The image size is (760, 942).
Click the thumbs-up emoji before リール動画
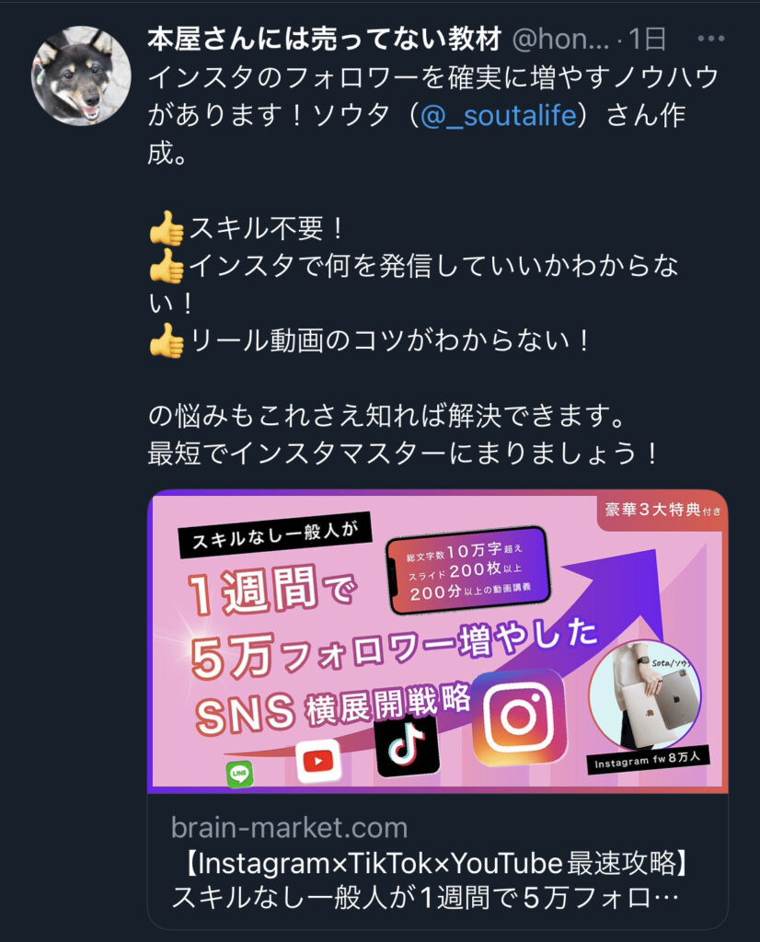(167, 340)
